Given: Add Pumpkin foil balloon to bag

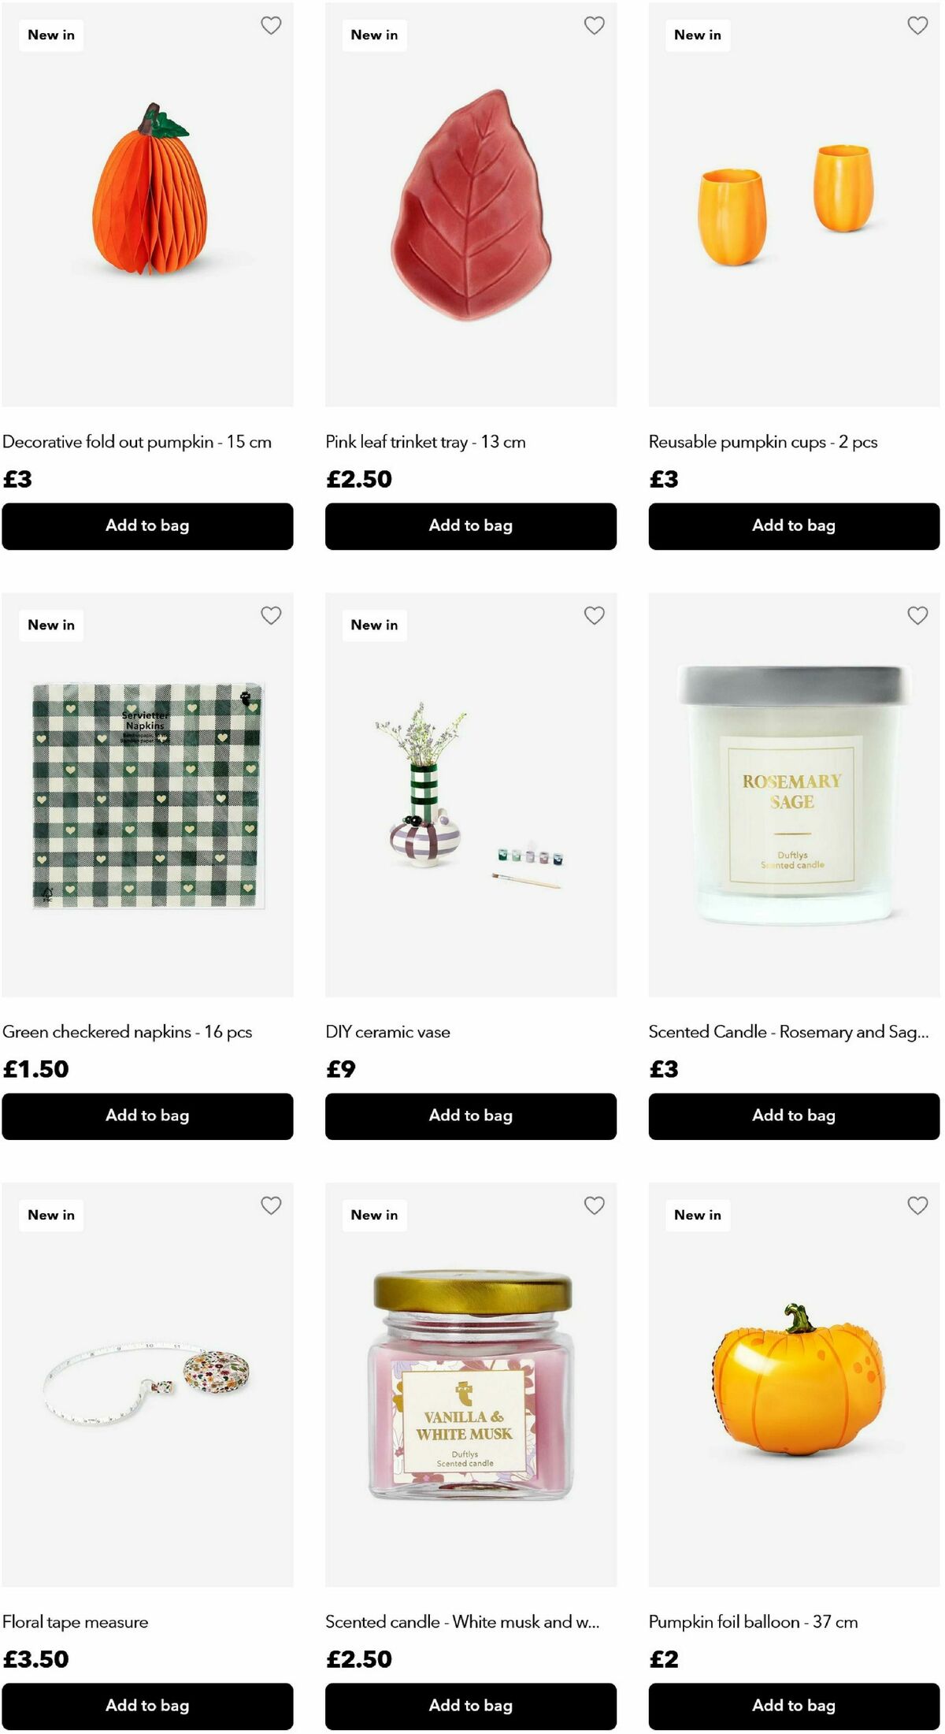Looking at the screenshot, I should tap(794, 1706).
